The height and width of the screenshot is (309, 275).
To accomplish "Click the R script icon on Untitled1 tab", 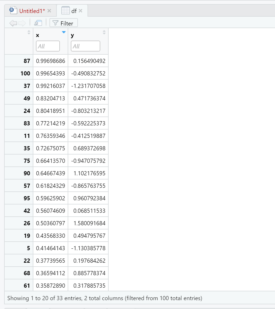I will coord(13,10).
